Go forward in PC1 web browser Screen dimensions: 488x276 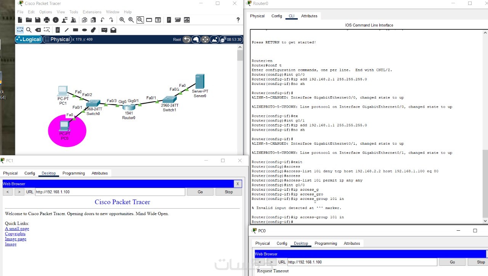19,192
